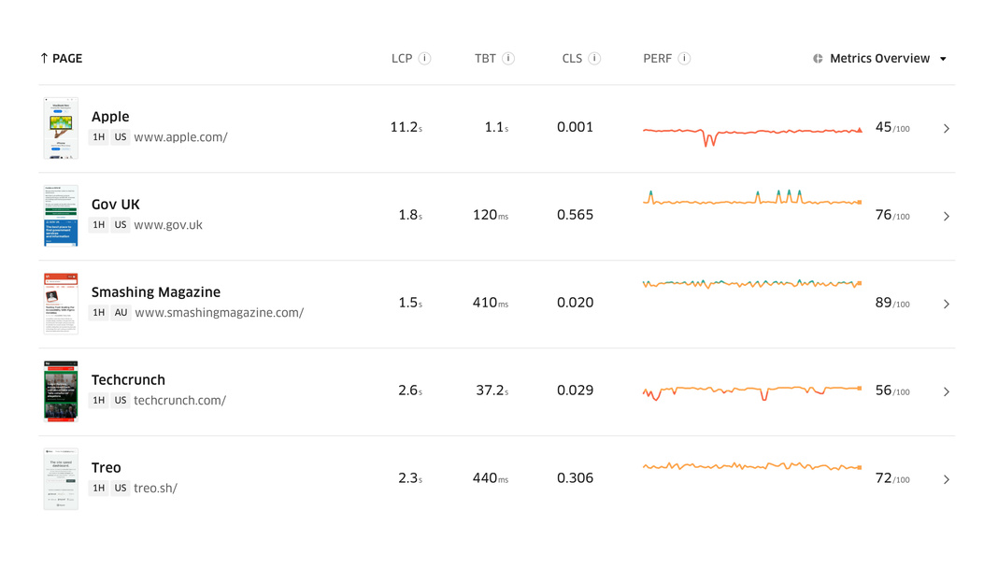Screen dimensions: 998x568
Task: Expand the Smashing Magazine row chevron
Action: pos(946,305)
